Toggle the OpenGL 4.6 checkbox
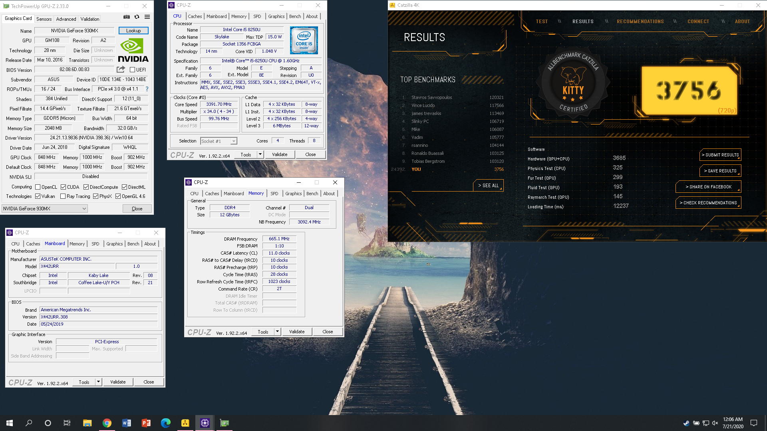 (x=118, y=196)
